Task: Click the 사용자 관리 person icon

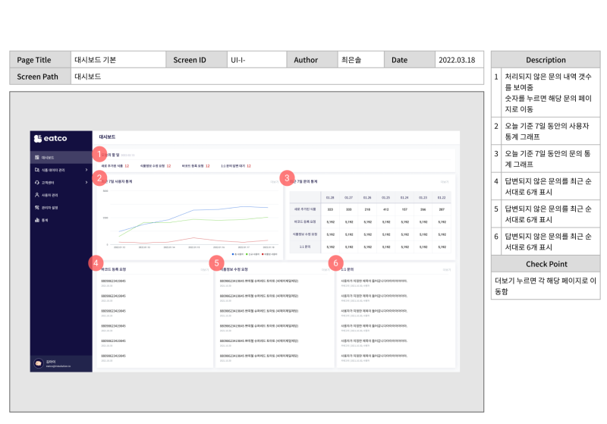Action: tap(36, 195)
